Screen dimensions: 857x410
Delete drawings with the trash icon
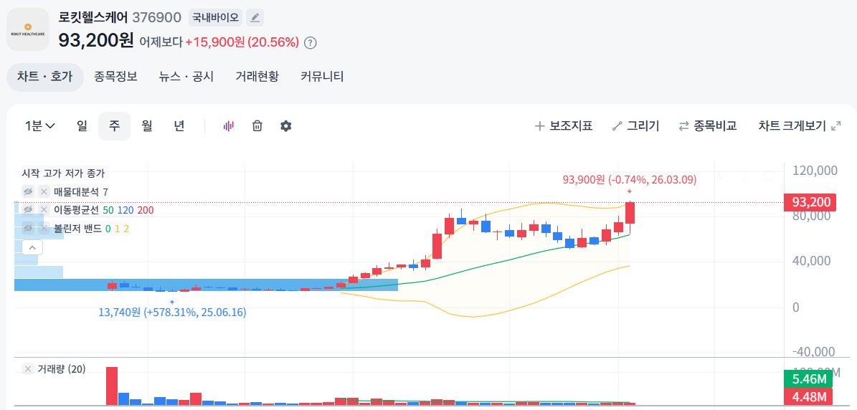click(x=257, y=126)
